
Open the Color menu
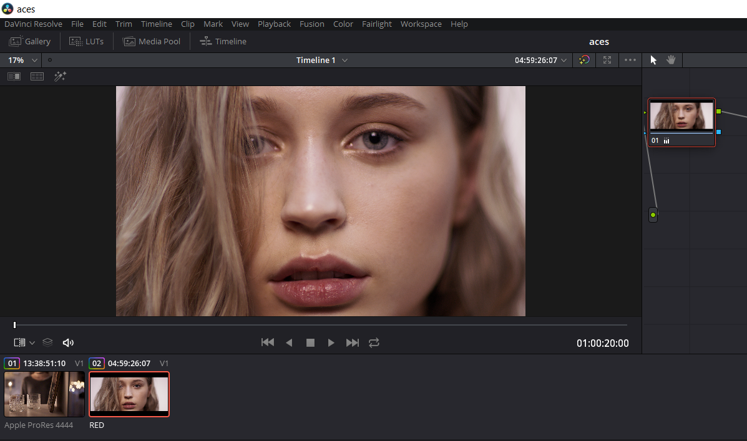343,24
